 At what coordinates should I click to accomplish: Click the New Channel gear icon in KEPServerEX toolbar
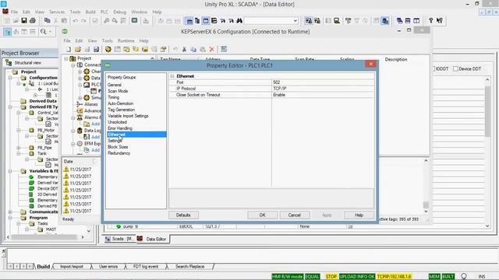point(108,49)
